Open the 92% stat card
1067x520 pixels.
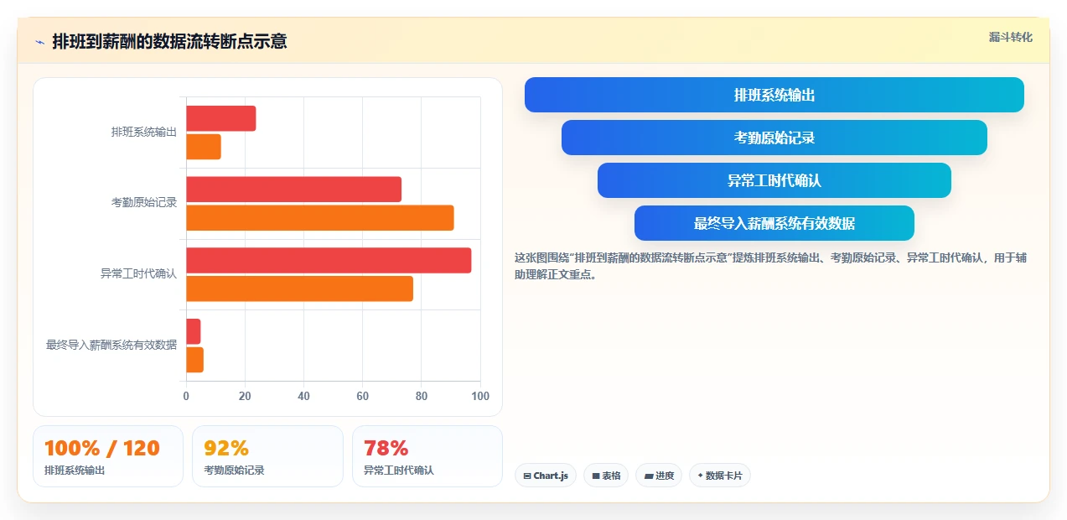267,456
